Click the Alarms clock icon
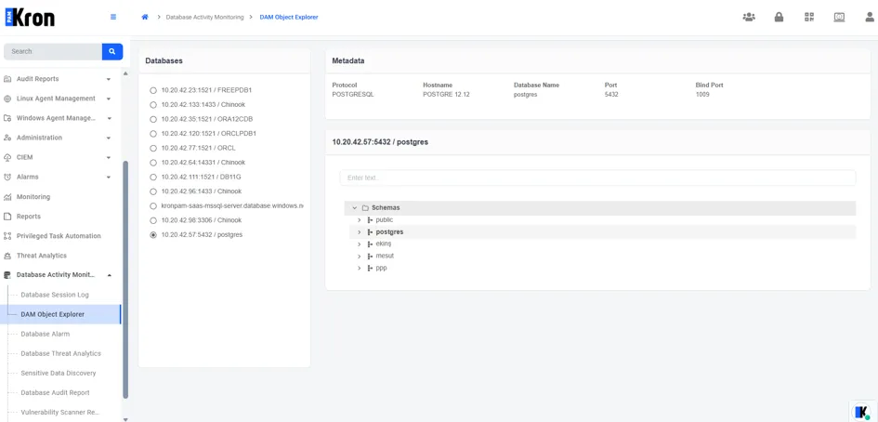 tap(7, 178)
